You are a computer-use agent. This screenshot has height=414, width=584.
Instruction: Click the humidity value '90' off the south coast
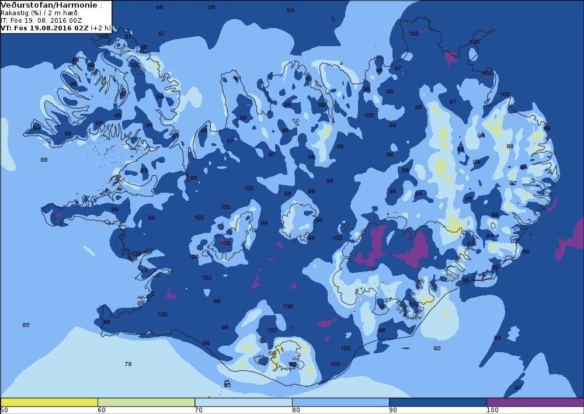(437, 349)
